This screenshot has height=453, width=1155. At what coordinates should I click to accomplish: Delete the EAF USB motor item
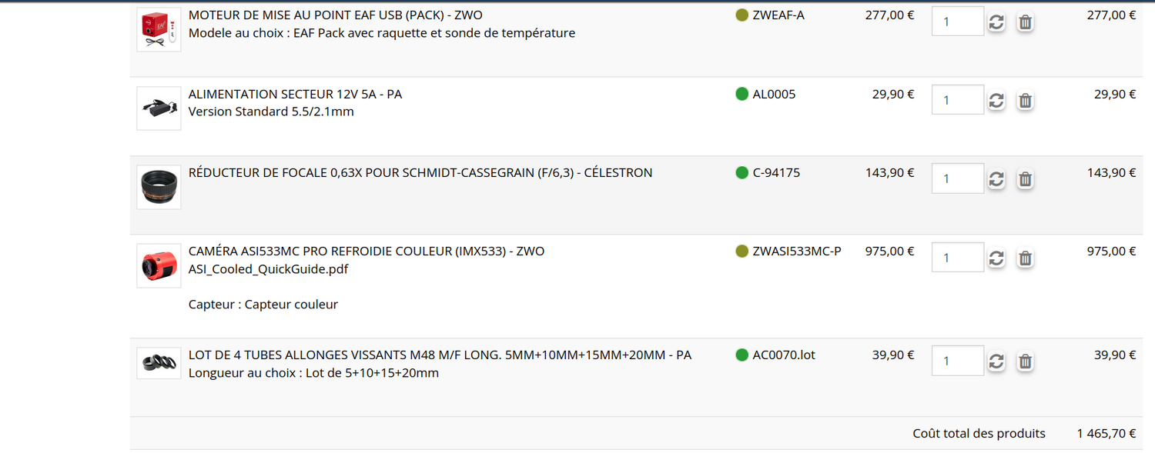(x=1025, y=22)
